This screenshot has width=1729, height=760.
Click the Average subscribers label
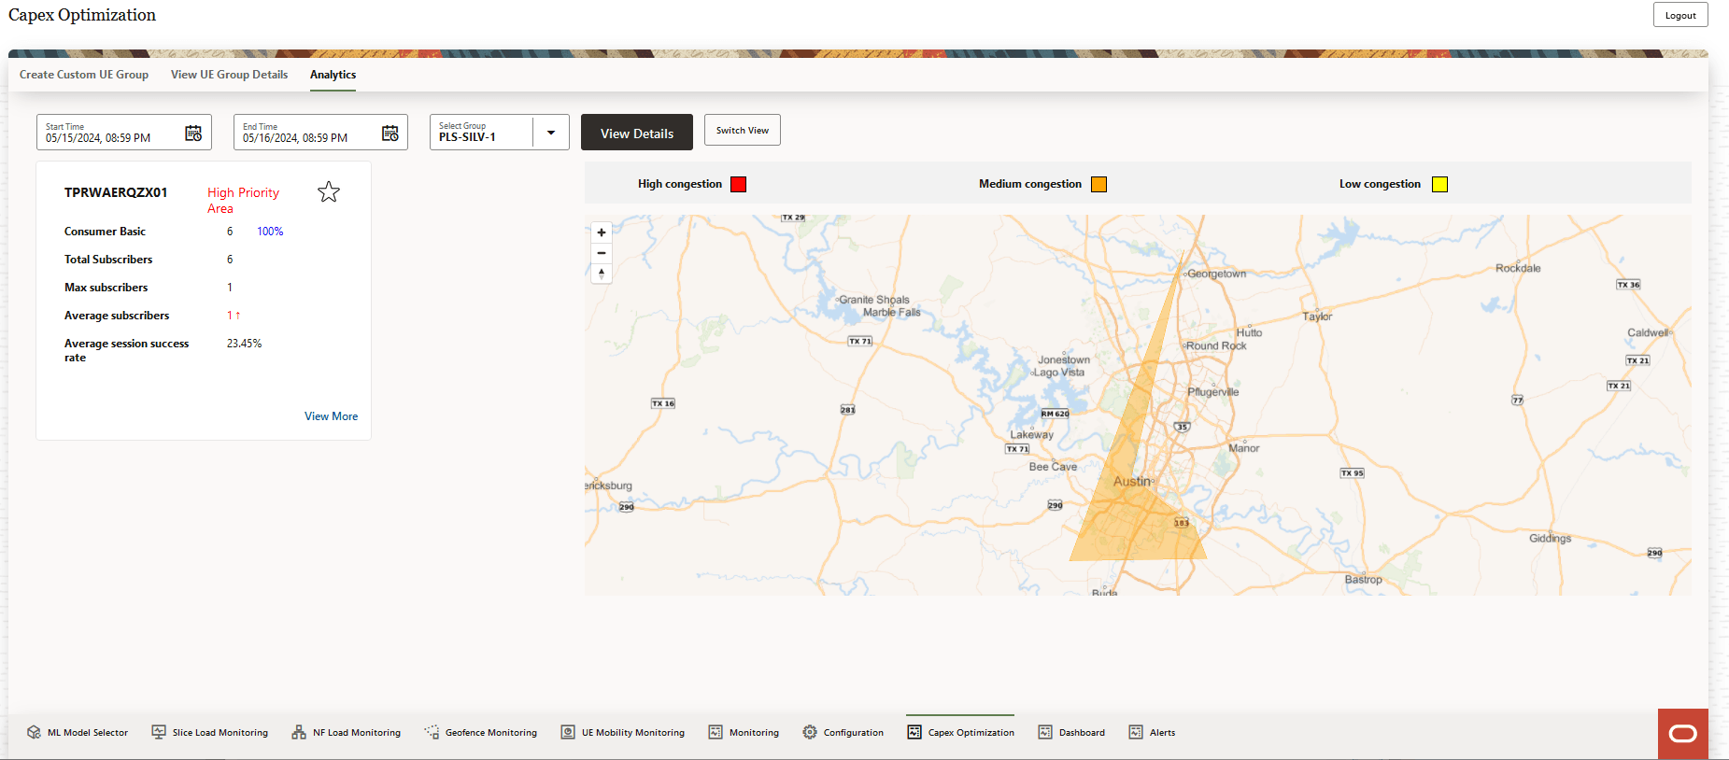pyautogui.click(x=117, y=316)
